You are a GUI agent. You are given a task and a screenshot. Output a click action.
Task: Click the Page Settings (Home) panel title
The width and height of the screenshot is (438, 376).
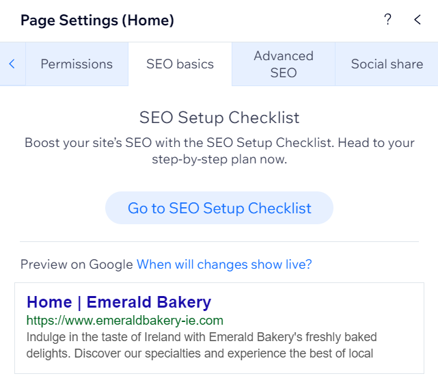(x=97, y=21)
